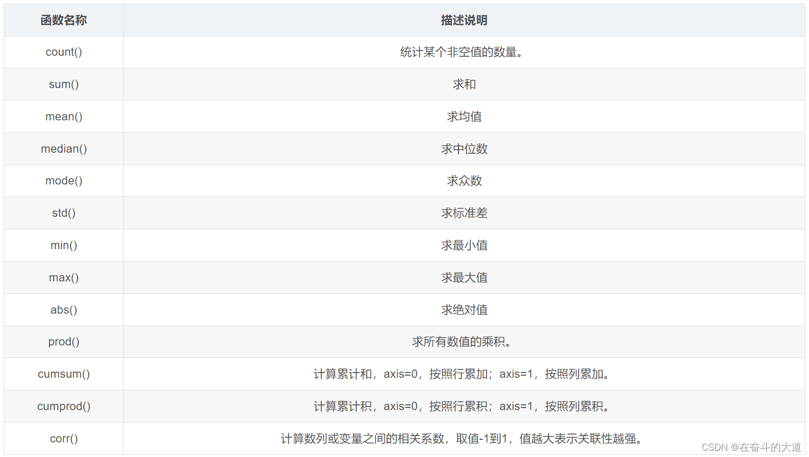The height and width of the screenshot is (457, 809).
Task: Select the corr() function cell
Action: coord(64,439)
